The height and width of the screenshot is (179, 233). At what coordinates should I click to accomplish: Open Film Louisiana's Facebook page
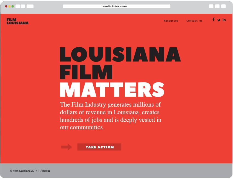click(213, 20)
